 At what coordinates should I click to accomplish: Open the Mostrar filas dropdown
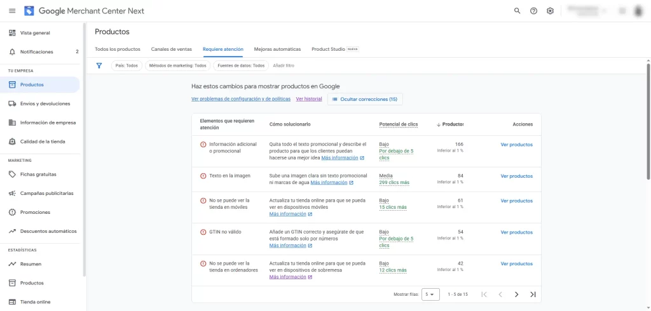pyautogui.click(x=430, y=294)
